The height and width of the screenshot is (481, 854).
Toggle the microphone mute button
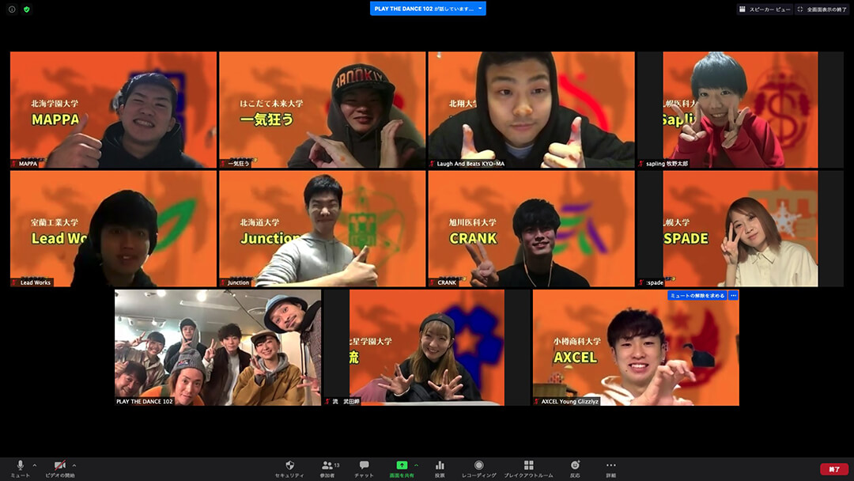tap(21, 467)
